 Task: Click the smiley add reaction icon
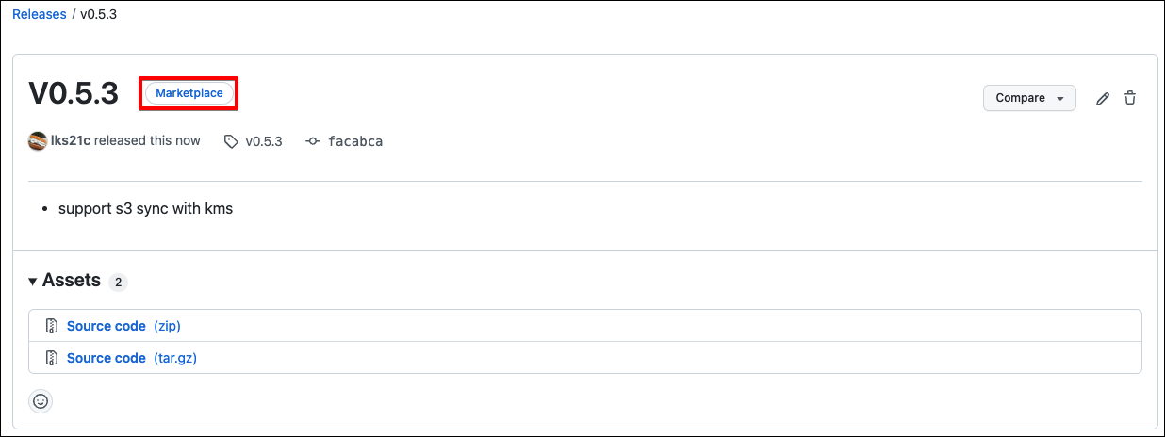click(x=41, y=401)
